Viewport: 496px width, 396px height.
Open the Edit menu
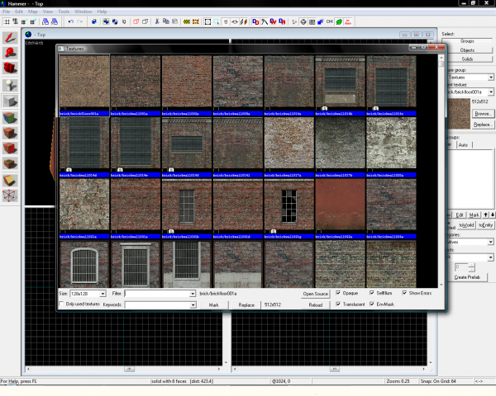point(19,12)
